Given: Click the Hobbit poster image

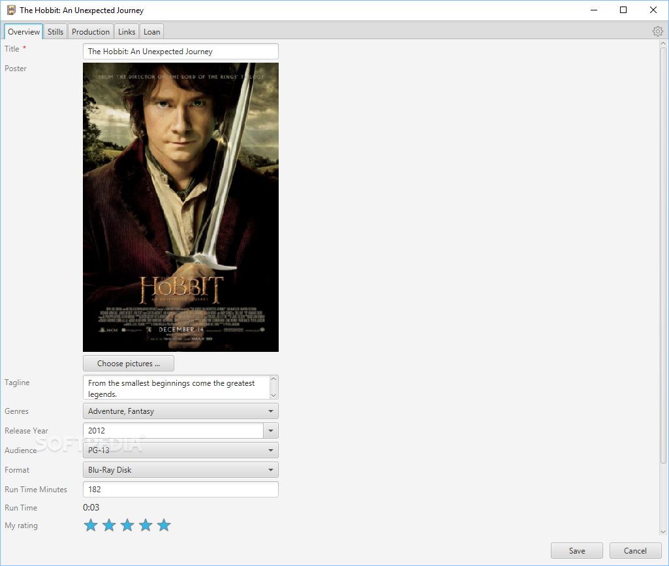Looking at the screenshot, I should click(x=181, y=207).
